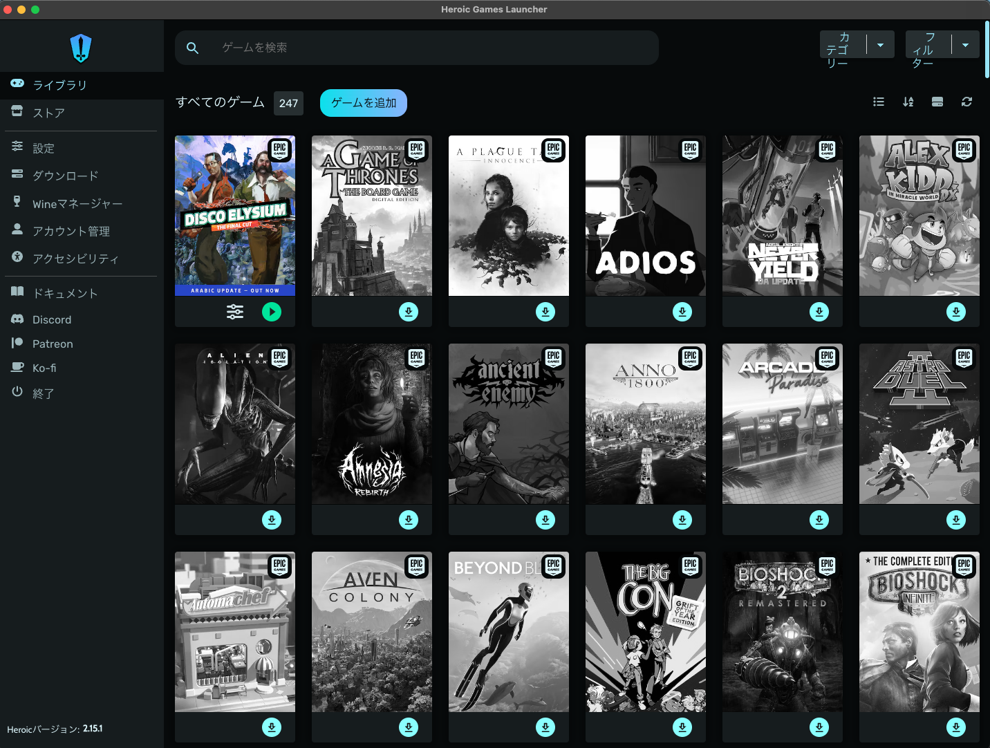This screenshot has height=748, width=990.
Task: Click the search magnifier icon
Action: coord(192,48)
